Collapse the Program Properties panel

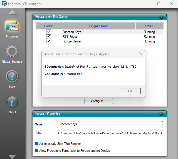161,114
